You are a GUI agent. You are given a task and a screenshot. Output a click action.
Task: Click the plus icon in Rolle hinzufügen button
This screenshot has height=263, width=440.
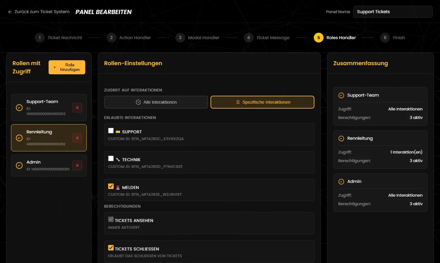tap(55, 67)
